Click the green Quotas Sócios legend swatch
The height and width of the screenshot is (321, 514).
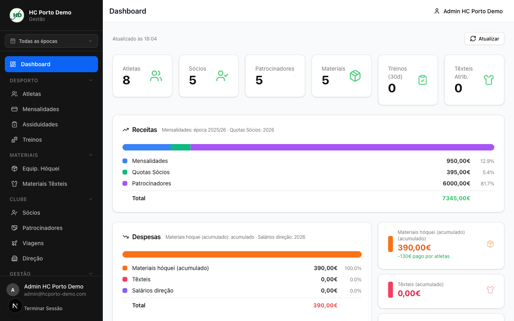click(x=125, y=172)
